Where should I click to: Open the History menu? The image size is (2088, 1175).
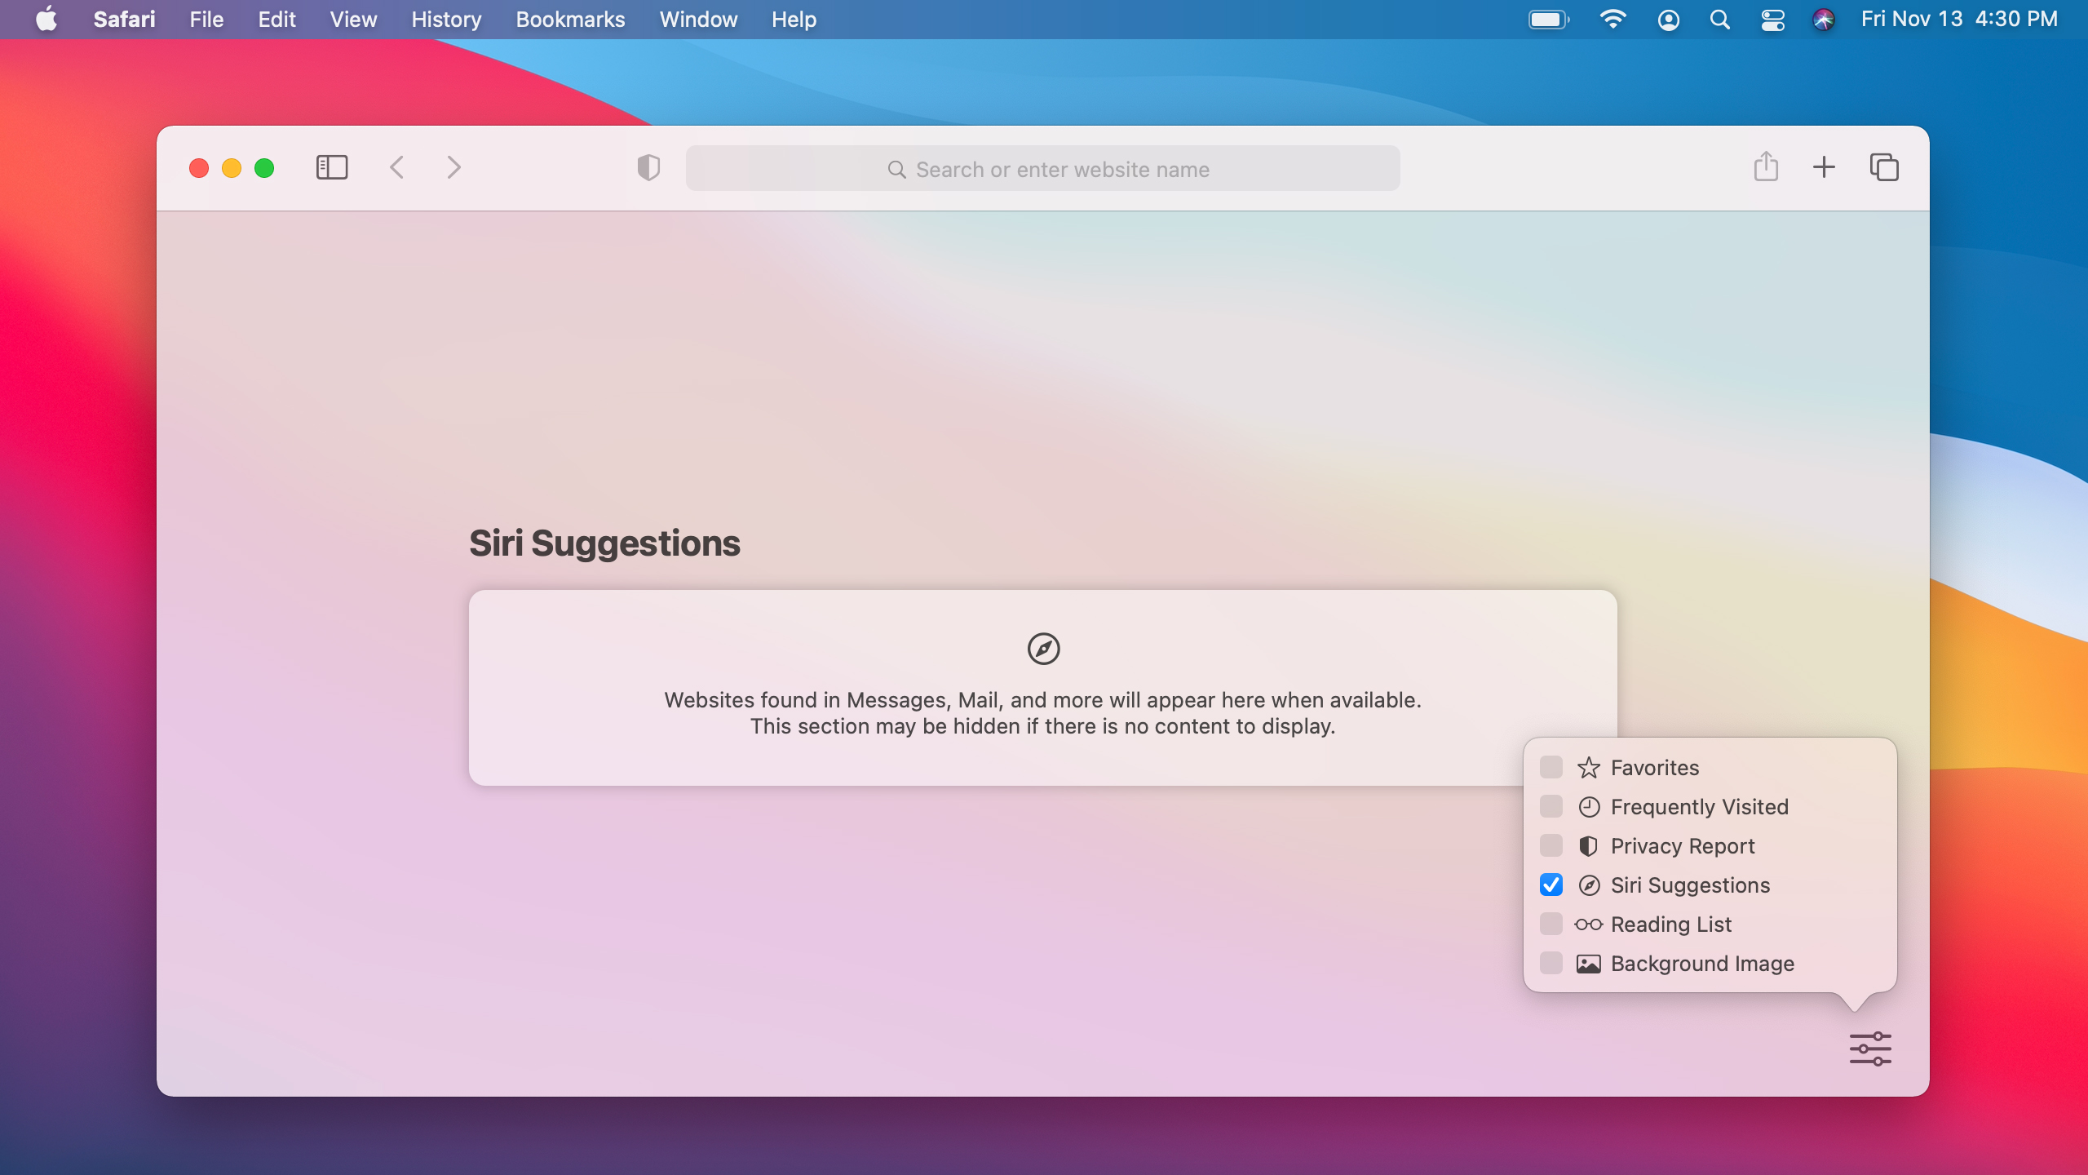point(446,19)
